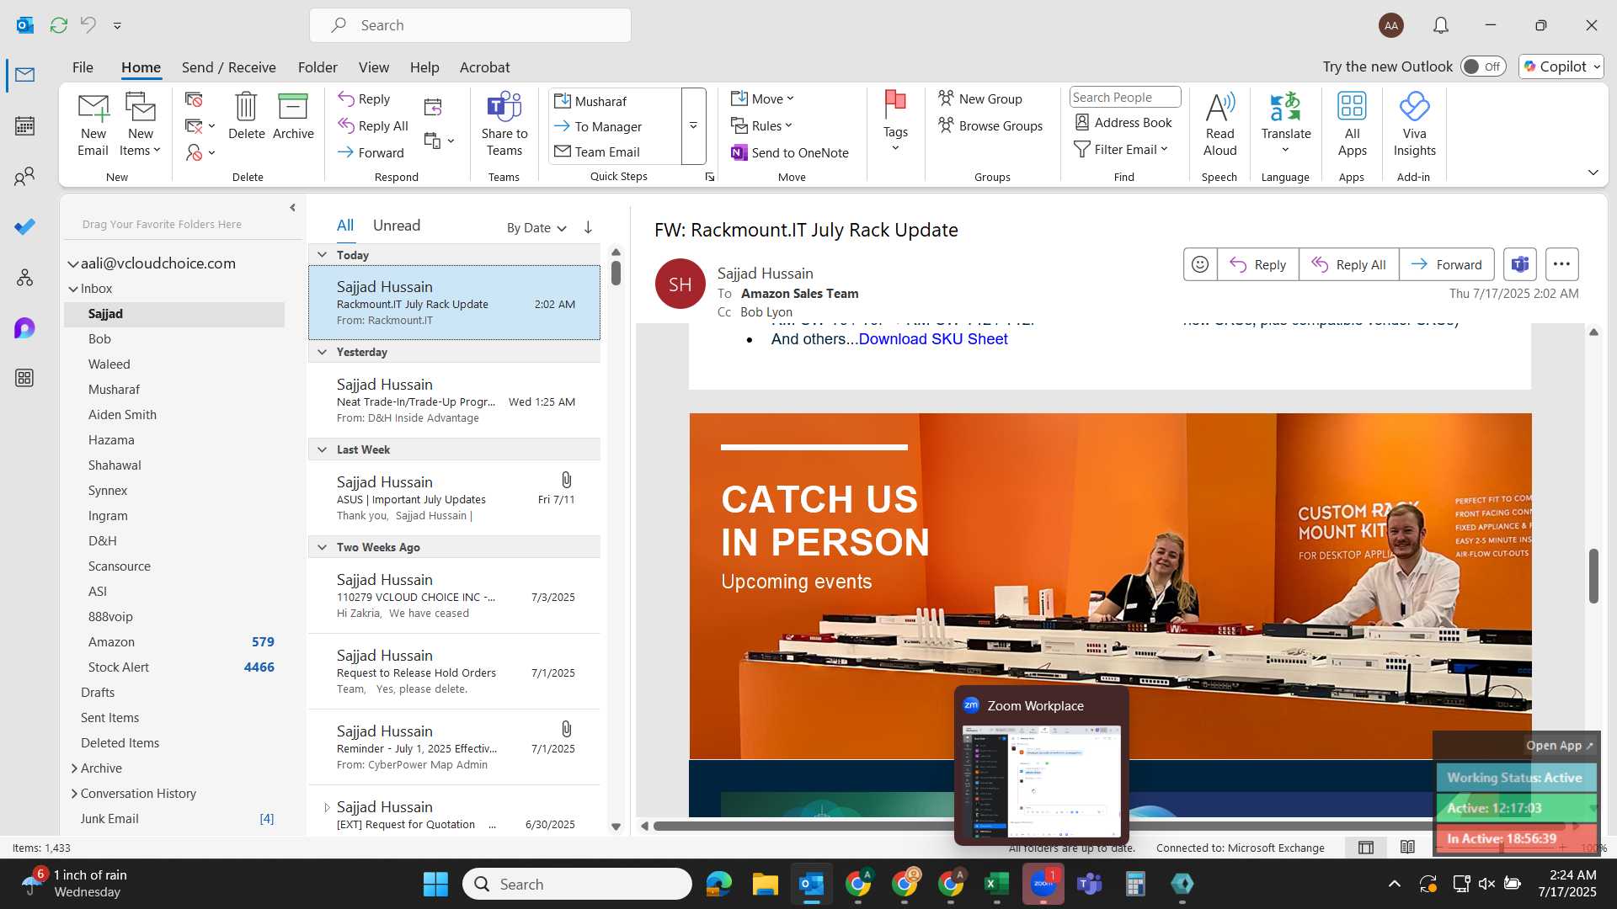
Task: Expand the Archive folder
Action: (x=74, y=768)
